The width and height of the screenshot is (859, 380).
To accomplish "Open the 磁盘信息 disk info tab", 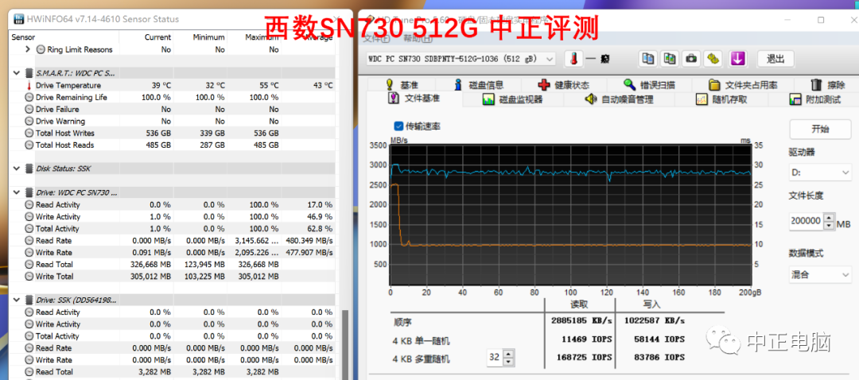I will click(478, 85).
